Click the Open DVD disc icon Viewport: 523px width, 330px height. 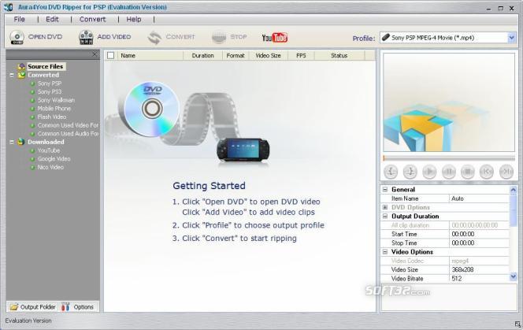17,37
